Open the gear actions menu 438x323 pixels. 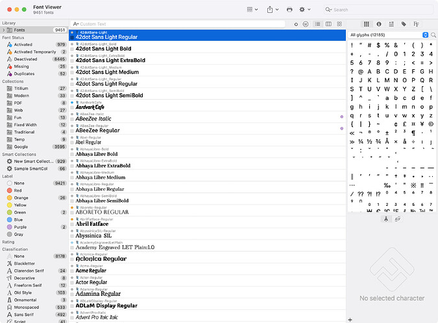tap(305, 10)
